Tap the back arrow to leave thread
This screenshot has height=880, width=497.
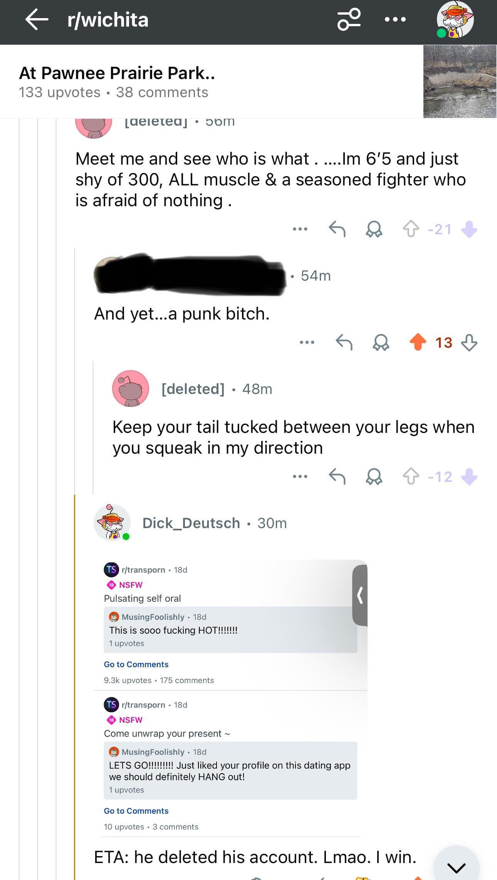(37, 20)
